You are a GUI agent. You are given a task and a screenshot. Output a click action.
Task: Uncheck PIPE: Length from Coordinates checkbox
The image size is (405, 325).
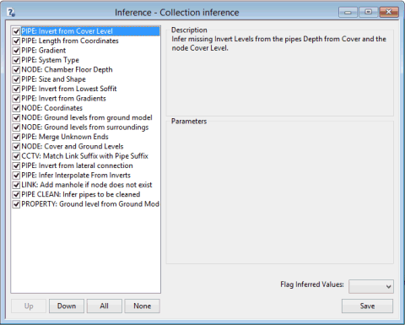16,41
